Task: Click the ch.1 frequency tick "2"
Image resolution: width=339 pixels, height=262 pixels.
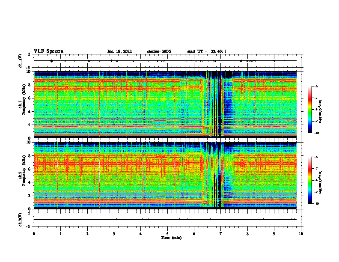Action: pos(30,125)
